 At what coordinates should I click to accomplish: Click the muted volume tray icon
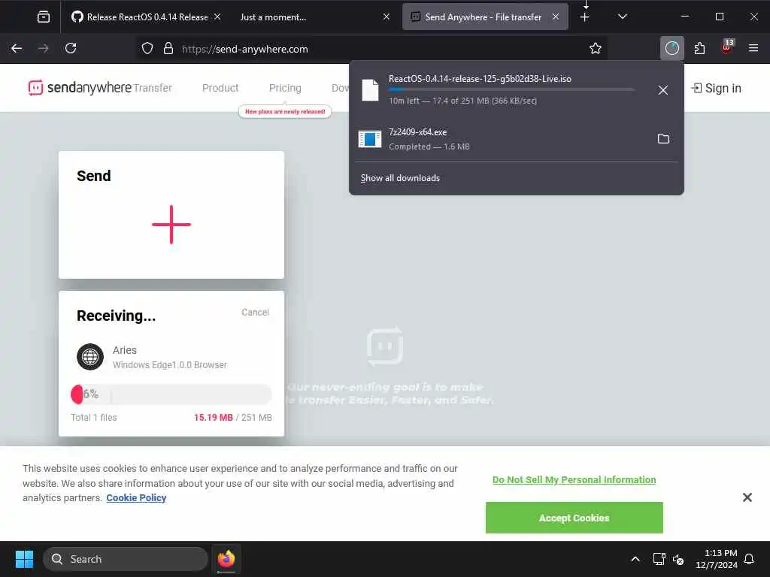(678, 559)
